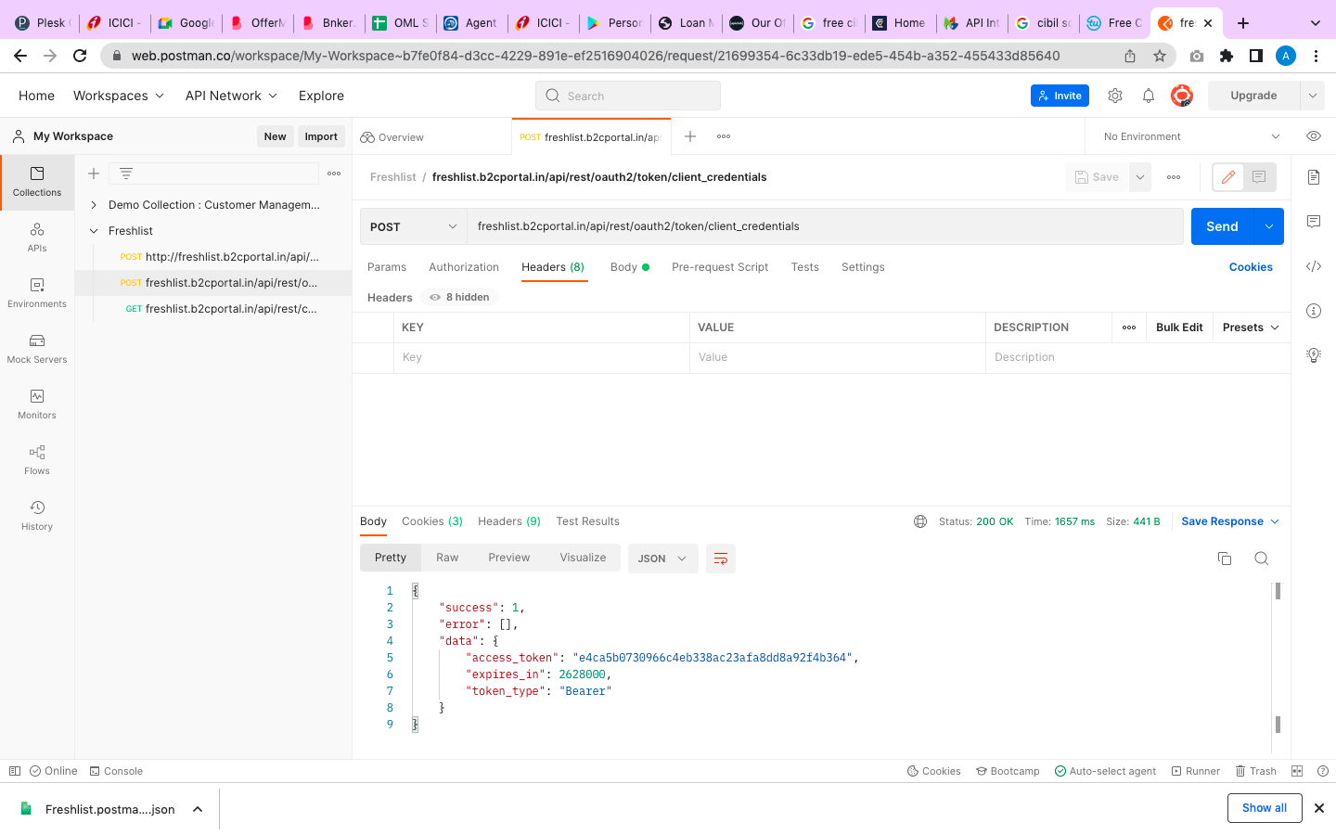Open request info icon in right sidebar
The image size is (1336, 835).
point(1314,311)
